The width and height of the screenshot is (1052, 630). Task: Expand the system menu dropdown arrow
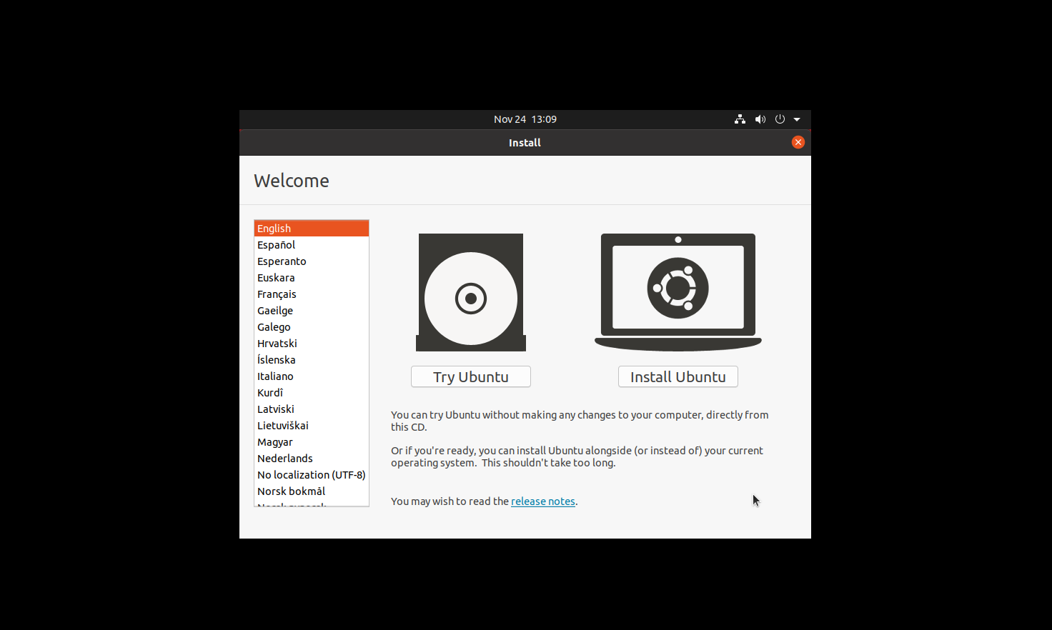[797, 119]
